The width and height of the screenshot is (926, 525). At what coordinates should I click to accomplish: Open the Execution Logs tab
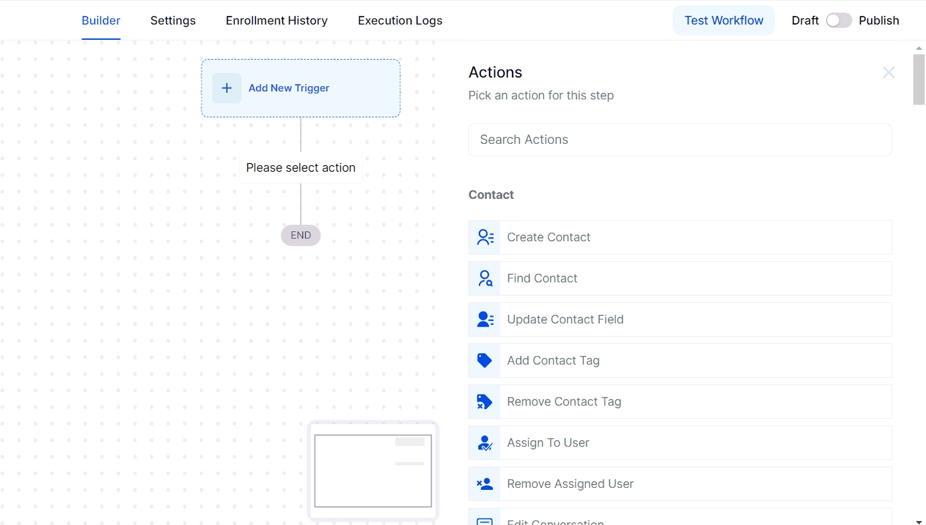pos(400,21)
